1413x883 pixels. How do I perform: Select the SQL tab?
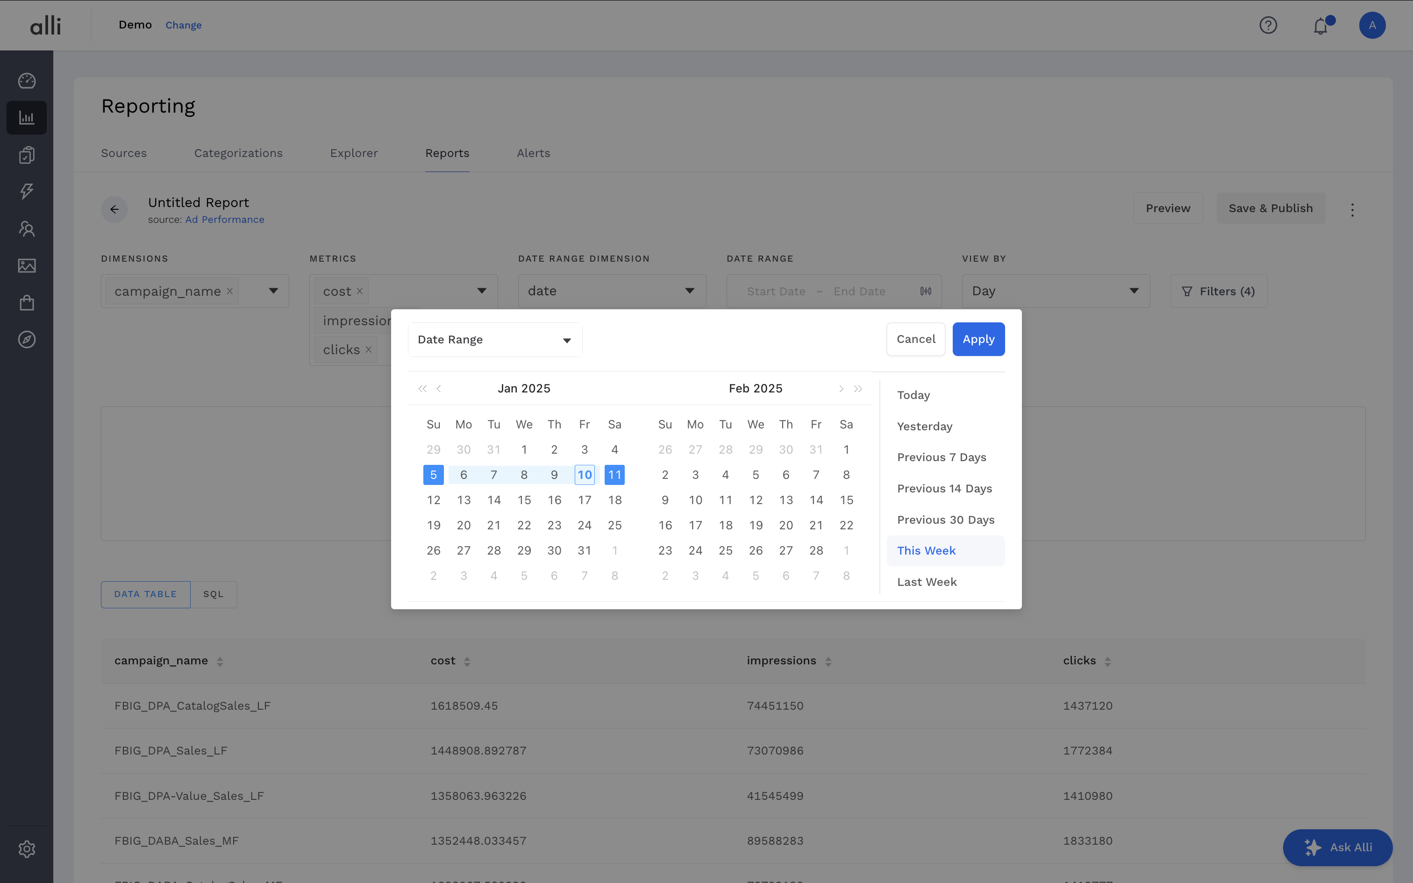214,594
